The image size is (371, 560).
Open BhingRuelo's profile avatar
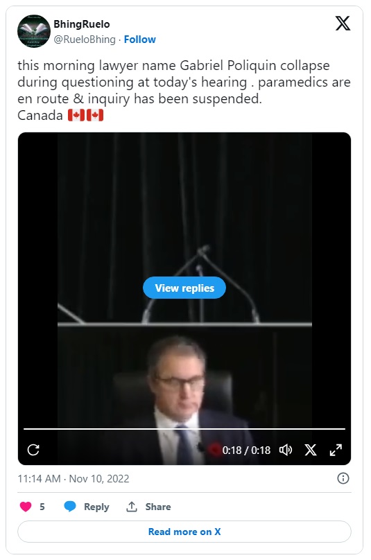coord(33,31)
